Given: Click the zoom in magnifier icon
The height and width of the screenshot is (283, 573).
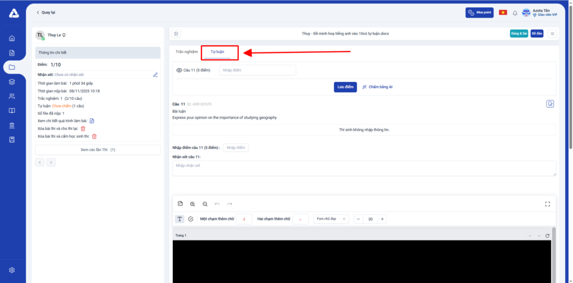Looking at the screenshot, I should (x=192, y=204).
